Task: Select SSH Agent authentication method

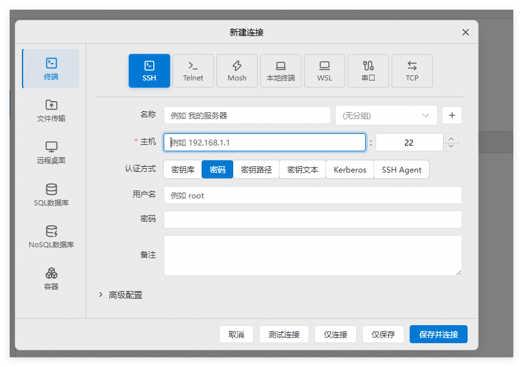Action: [x=401, y=169]
